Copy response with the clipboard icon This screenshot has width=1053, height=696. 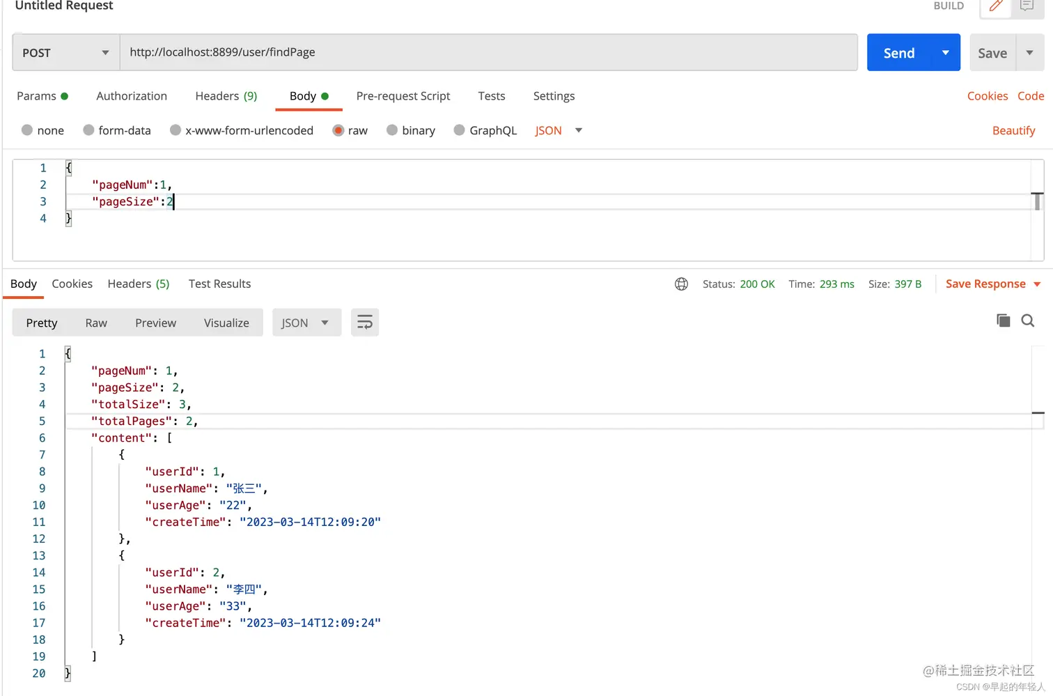(1003, 320)
